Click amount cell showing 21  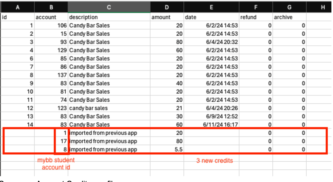click(x=167, y=108)
